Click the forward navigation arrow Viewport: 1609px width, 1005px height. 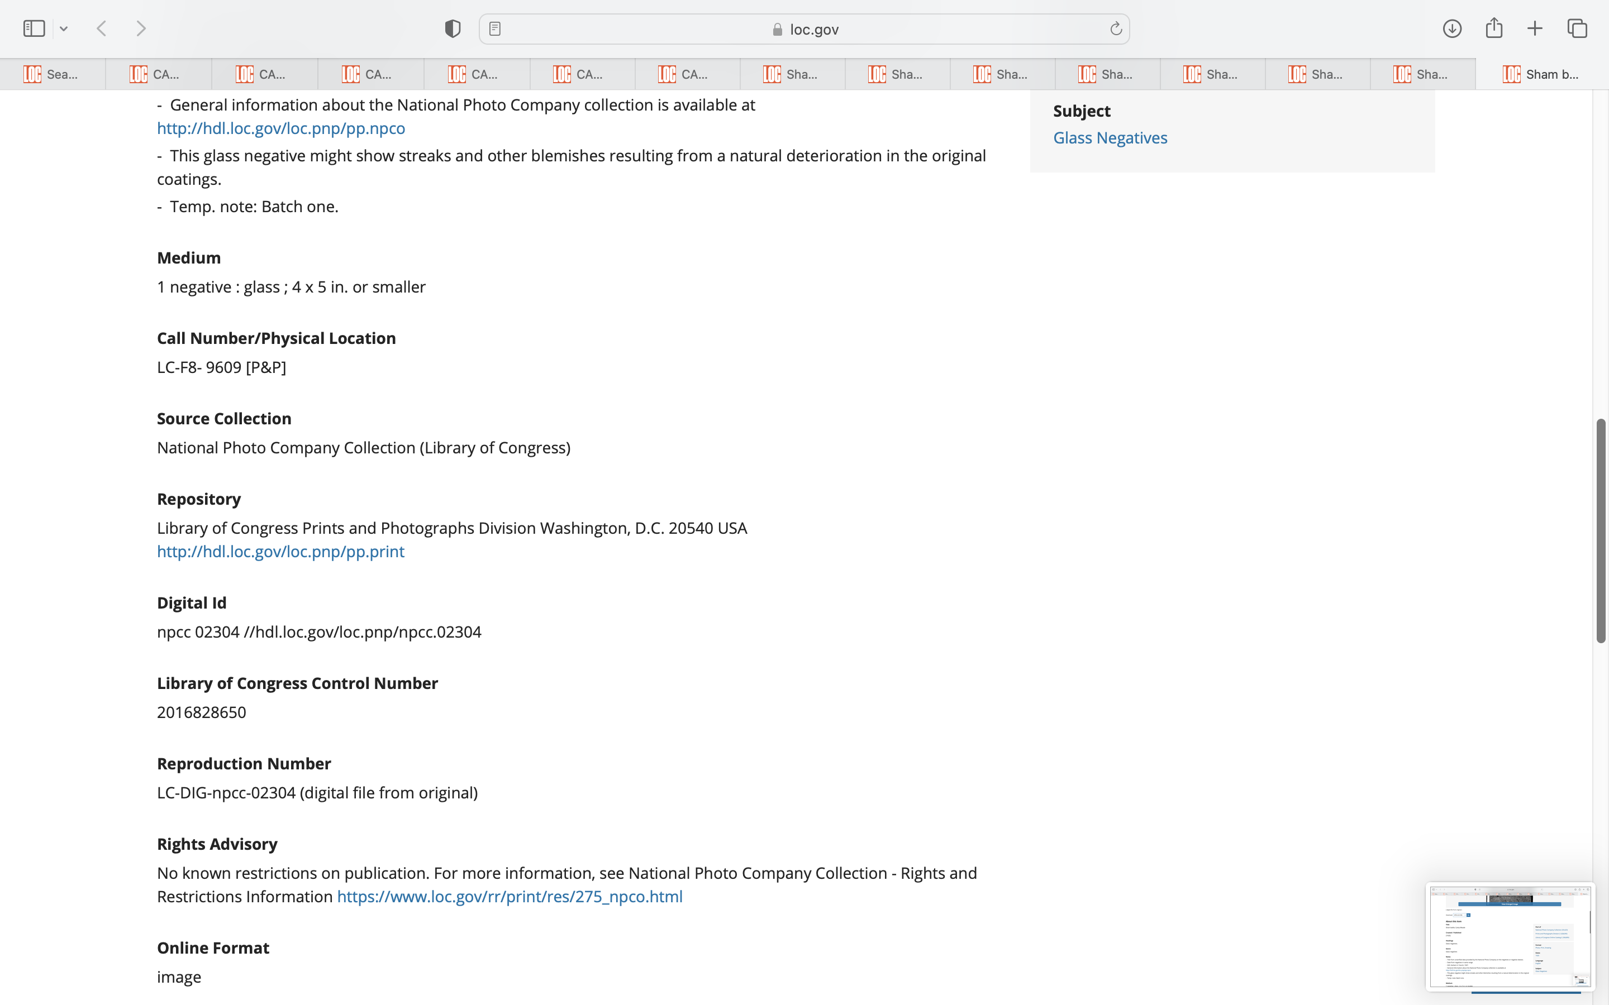coord(141,28)
